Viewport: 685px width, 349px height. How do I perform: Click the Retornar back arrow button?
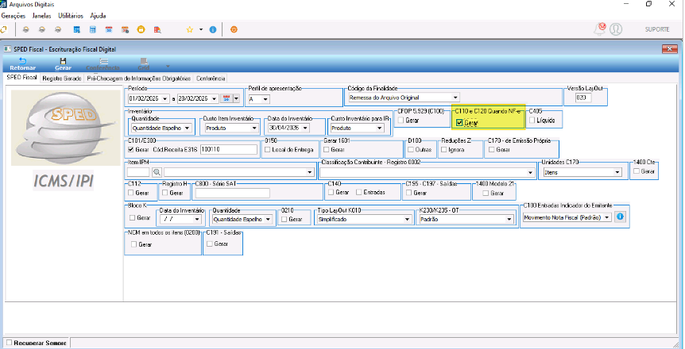point(23,64)
